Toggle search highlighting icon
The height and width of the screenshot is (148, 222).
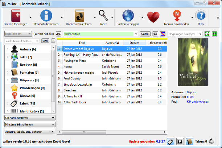click(163, 34)
